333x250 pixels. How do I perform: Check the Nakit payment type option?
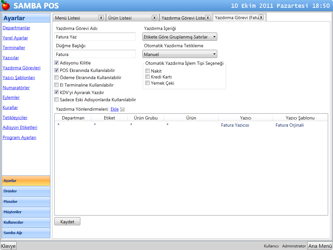[x=148, y=71]
